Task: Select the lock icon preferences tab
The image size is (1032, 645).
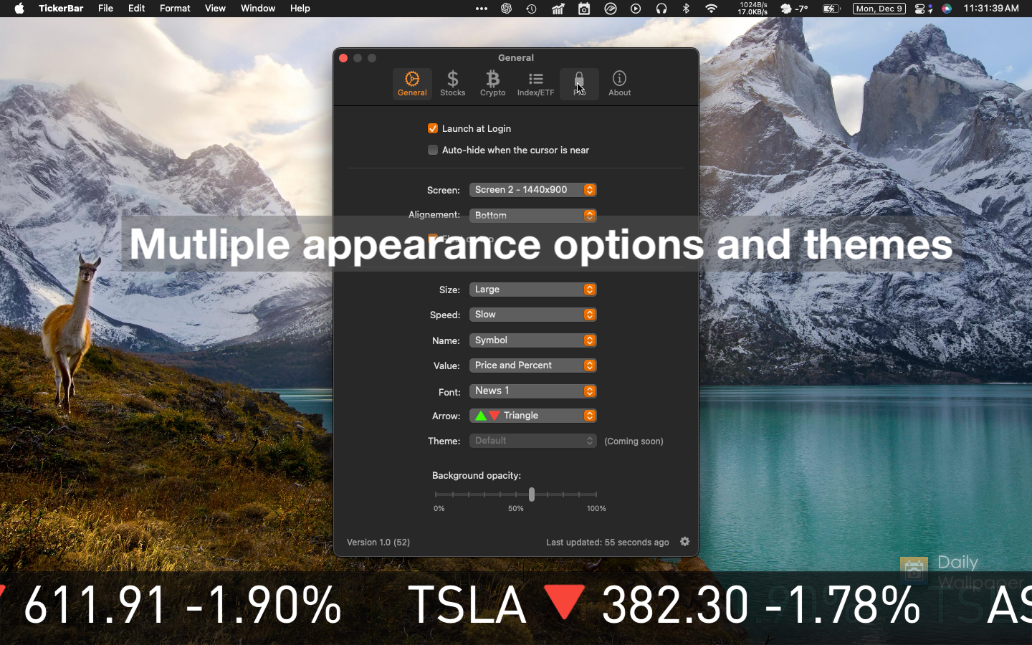Action: coord(579,84)
